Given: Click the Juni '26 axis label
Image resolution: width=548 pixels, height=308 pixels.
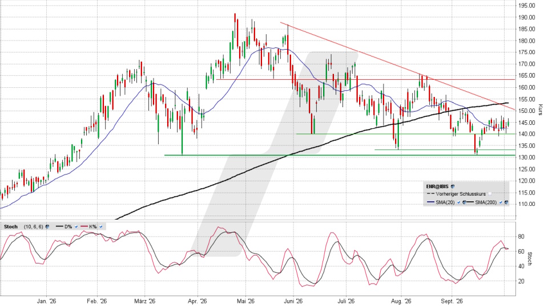Looking at the screenshot, I should (293, 301).
